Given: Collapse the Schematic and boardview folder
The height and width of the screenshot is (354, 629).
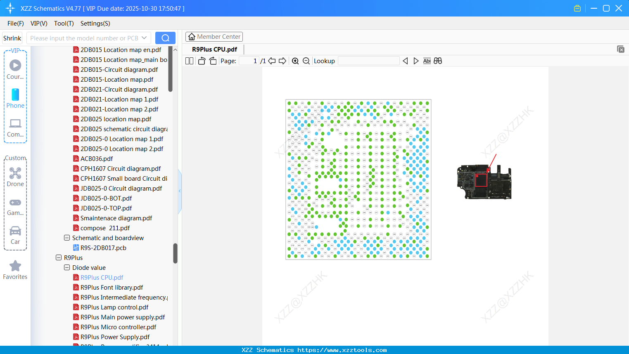Looking at the screenshot, I should [67, 238].
